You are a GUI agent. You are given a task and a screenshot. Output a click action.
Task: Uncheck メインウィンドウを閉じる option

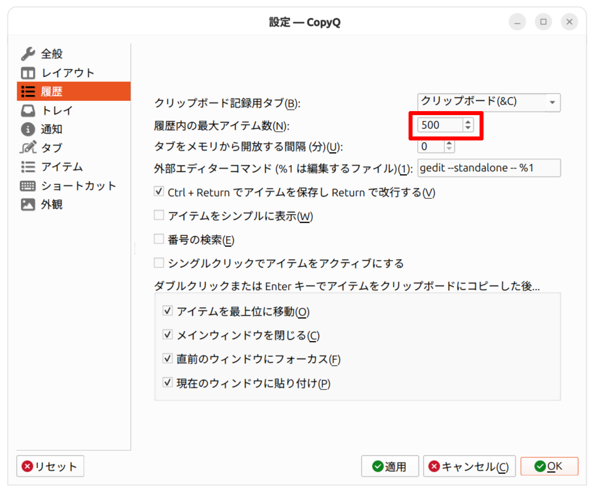point(167,335)
